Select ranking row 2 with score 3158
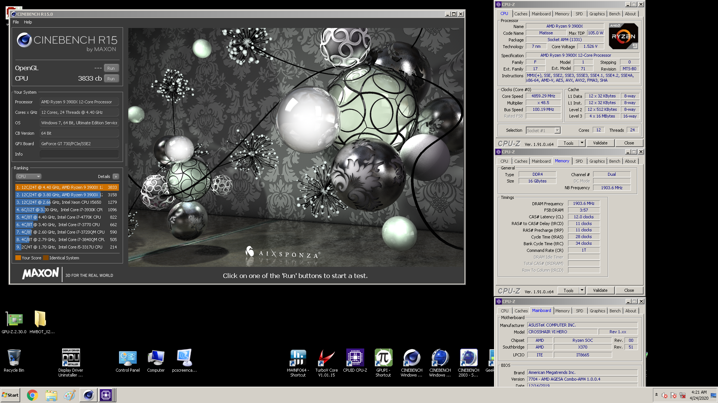718x403 pixels. tap(67, 195)
